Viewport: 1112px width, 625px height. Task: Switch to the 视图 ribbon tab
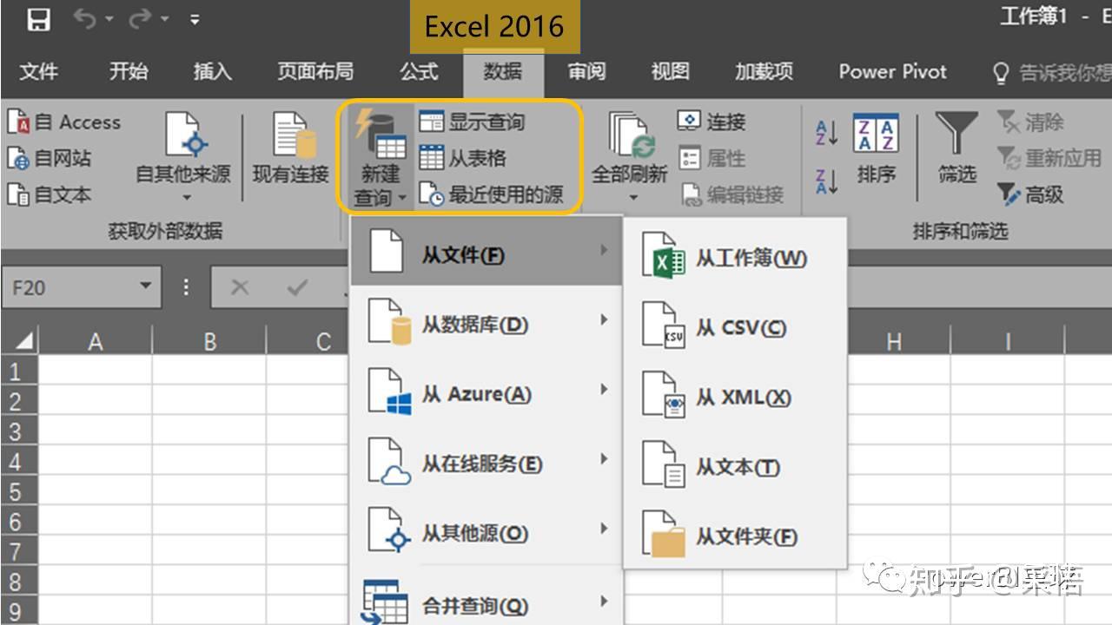[x=670, y=72]
